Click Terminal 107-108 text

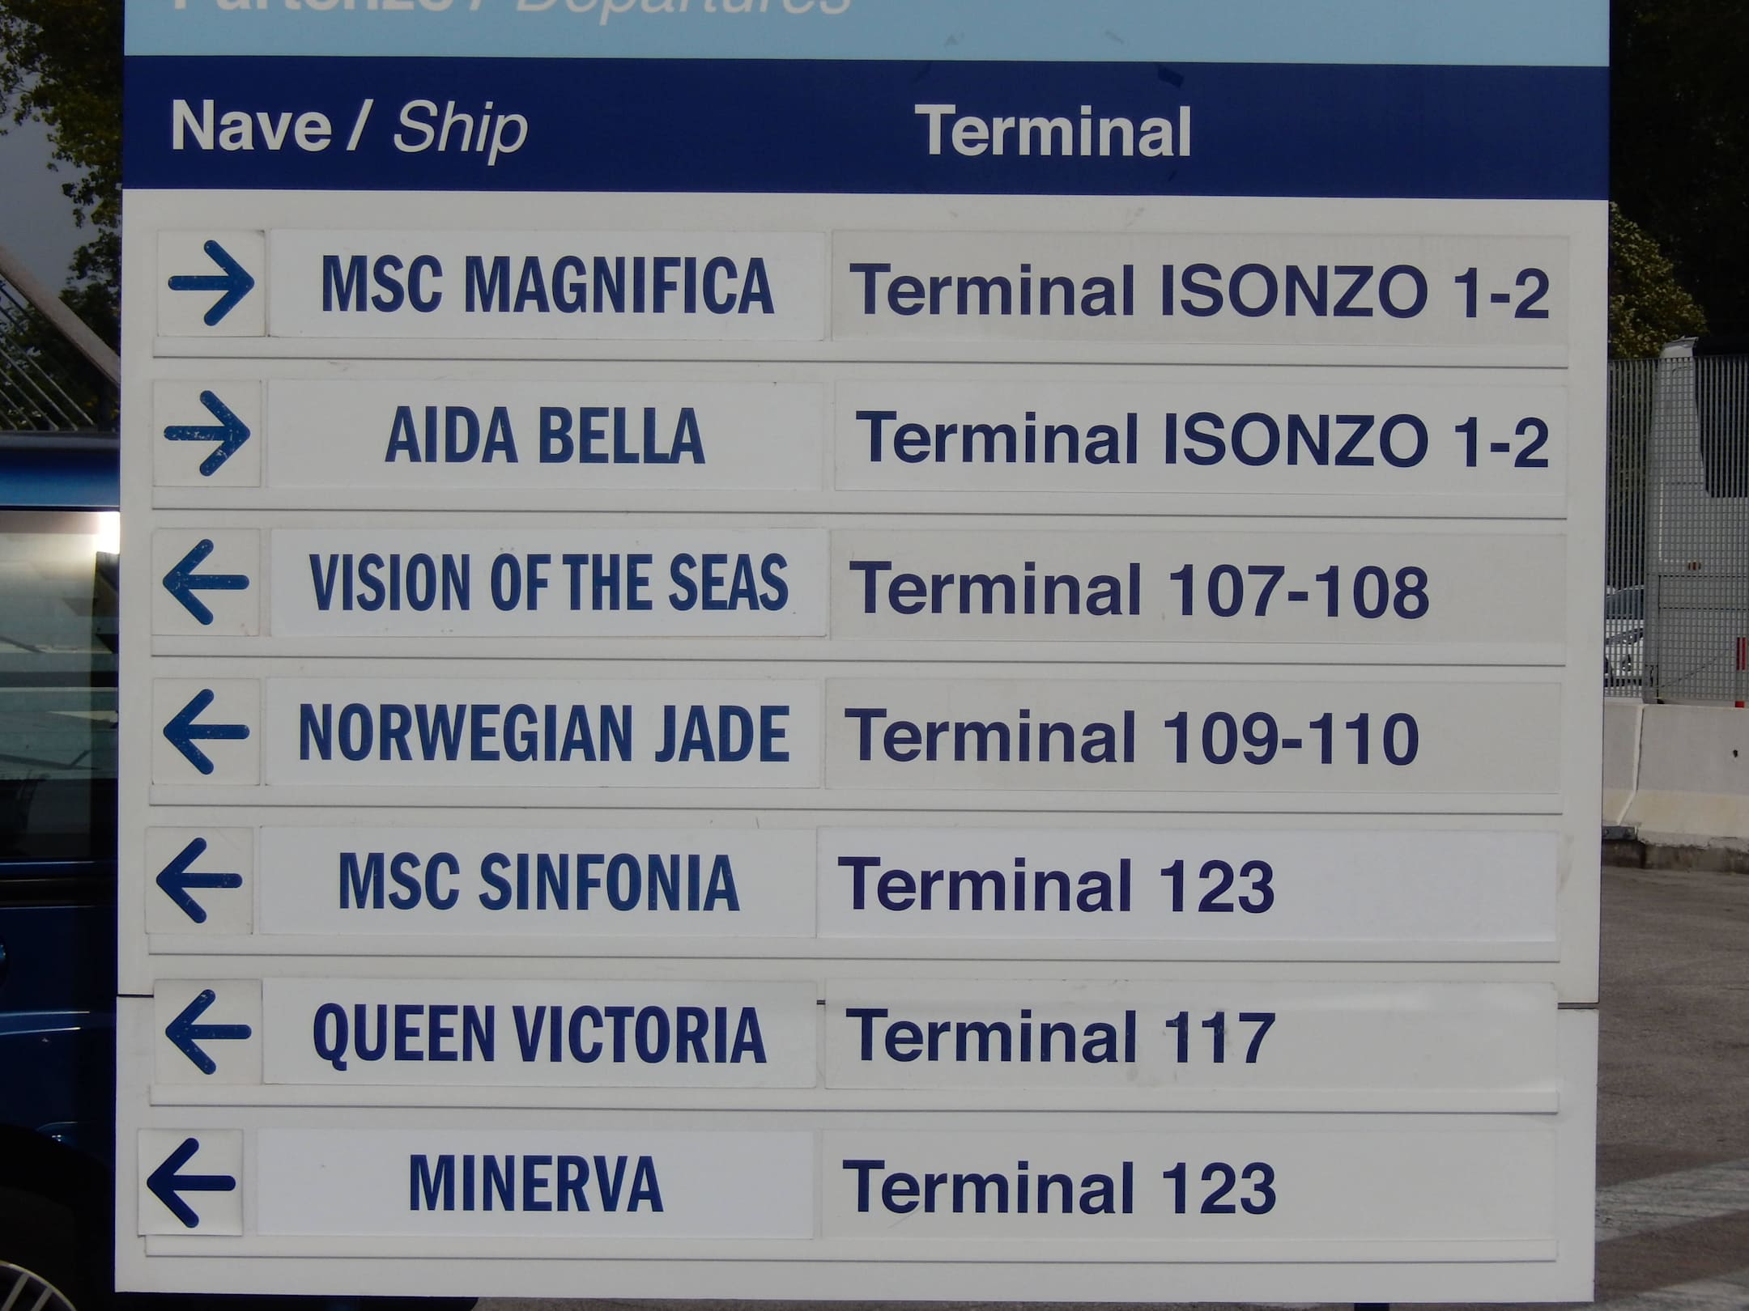(x=1138, y=591)
